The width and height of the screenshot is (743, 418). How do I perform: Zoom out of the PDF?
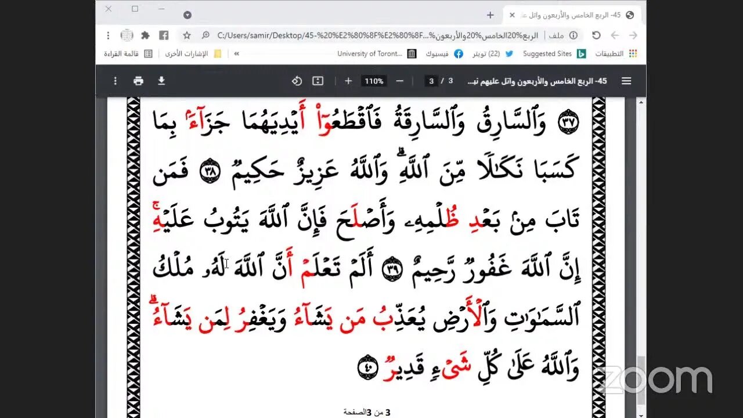point(399,81)
